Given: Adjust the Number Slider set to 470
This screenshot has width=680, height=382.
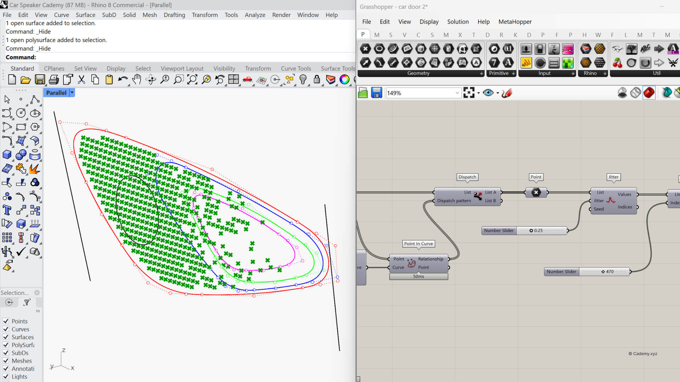Looking at the screenshot, I should pos(587,272).
